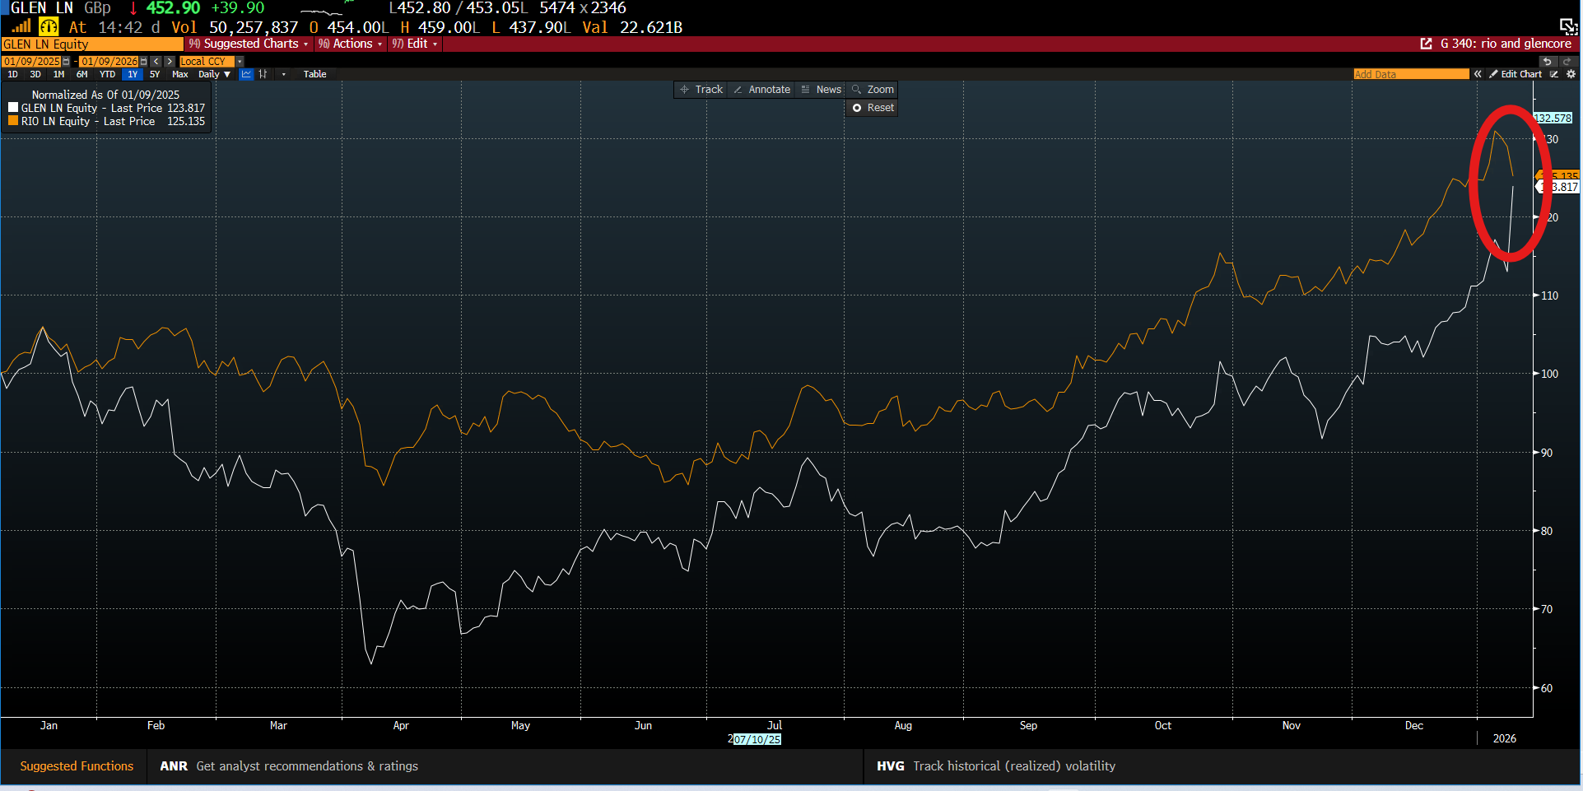Open the Actions menu

click(351, 44)
